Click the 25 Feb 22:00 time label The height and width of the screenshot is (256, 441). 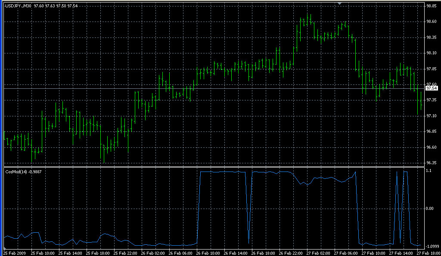(x=125, y=253)
